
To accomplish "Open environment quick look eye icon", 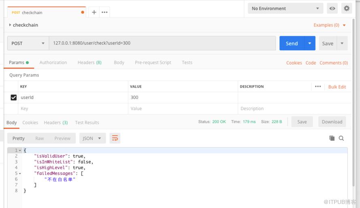I will 332,9.
